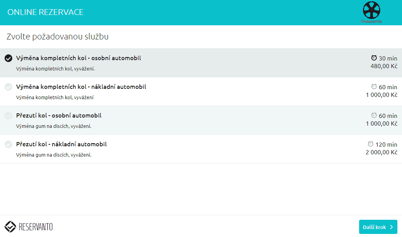Select checkmark for Výměna kol nákladní automobil
This screenshot has height=237, width=402.
tap(8, 87)
